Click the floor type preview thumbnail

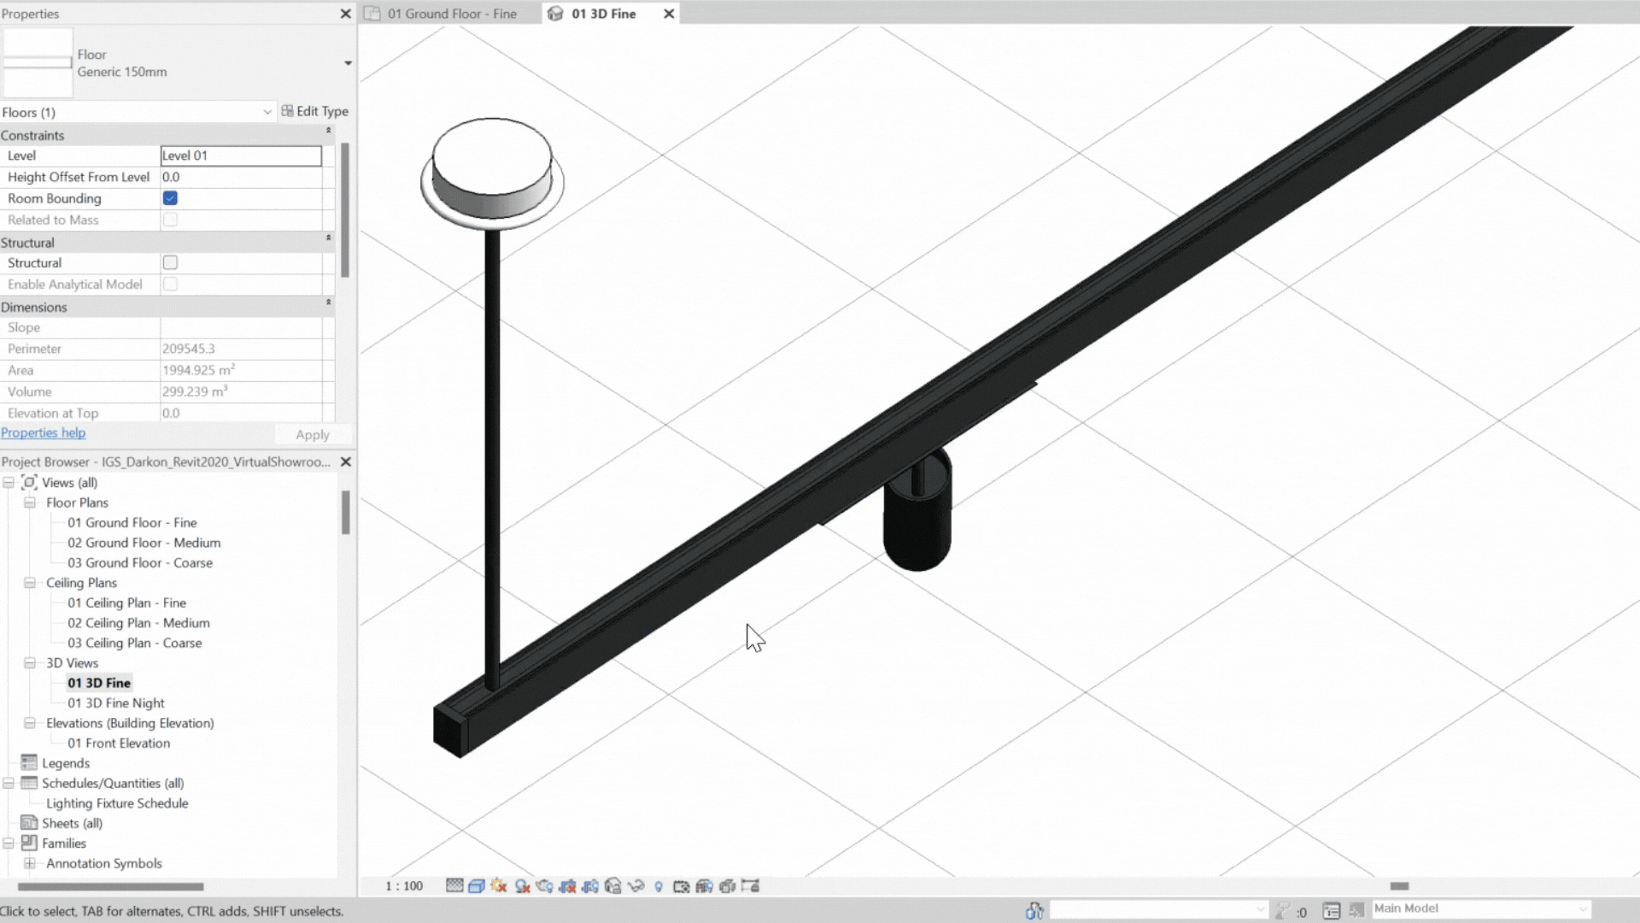38,63
